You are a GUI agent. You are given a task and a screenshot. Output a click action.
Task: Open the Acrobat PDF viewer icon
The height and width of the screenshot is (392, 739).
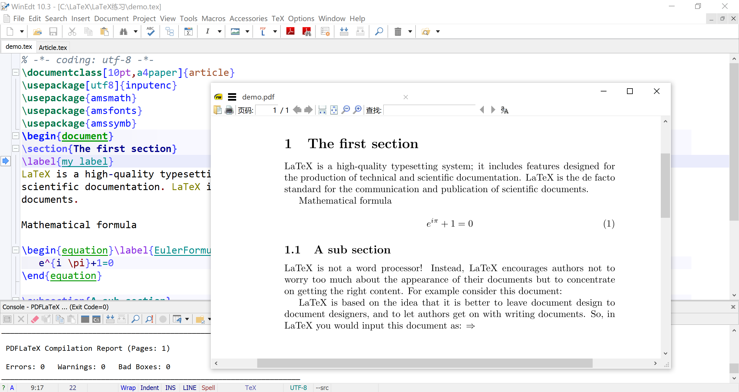pos(290,31)
